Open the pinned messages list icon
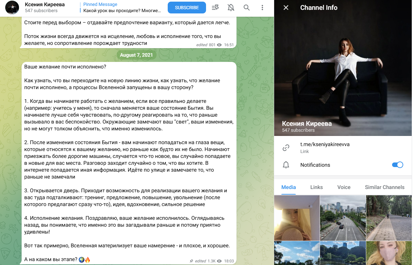The width and height of the screenshot is (416, 265). click(x=215, y=8)
